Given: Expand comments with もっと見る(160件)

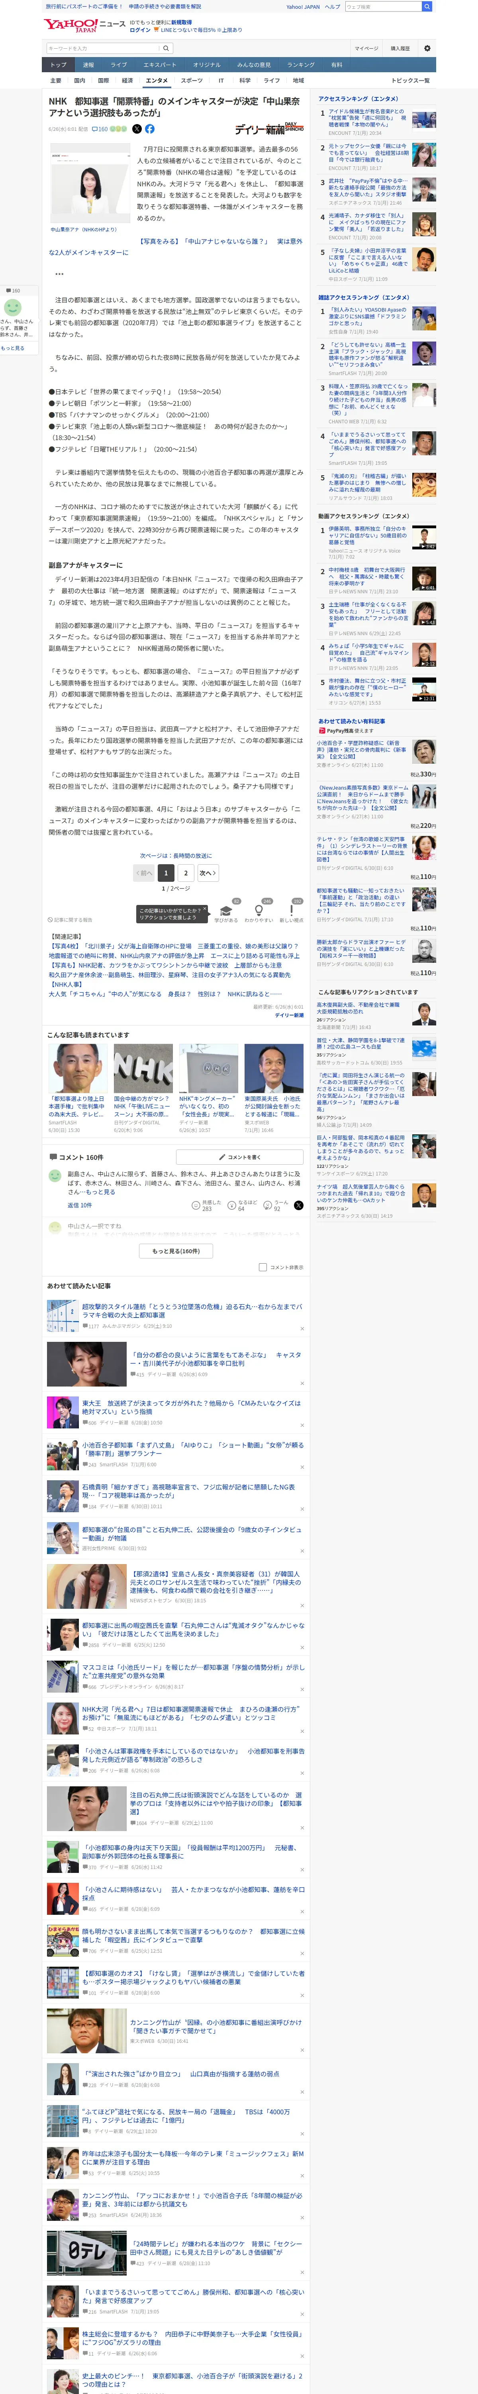Looking at the screenshot, I should coord(176,1251).
